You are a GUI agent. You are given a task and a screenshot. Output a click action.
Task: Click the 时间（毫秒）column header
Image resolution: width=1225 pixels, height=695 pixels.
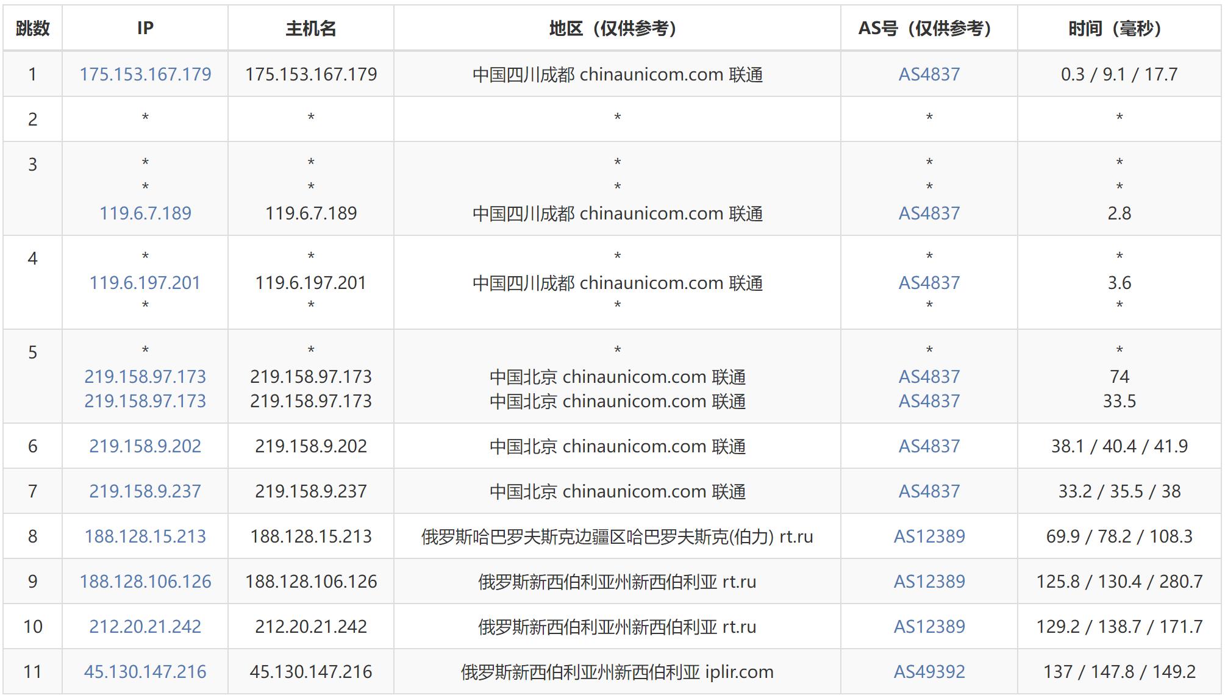(x=1120, y=28)
